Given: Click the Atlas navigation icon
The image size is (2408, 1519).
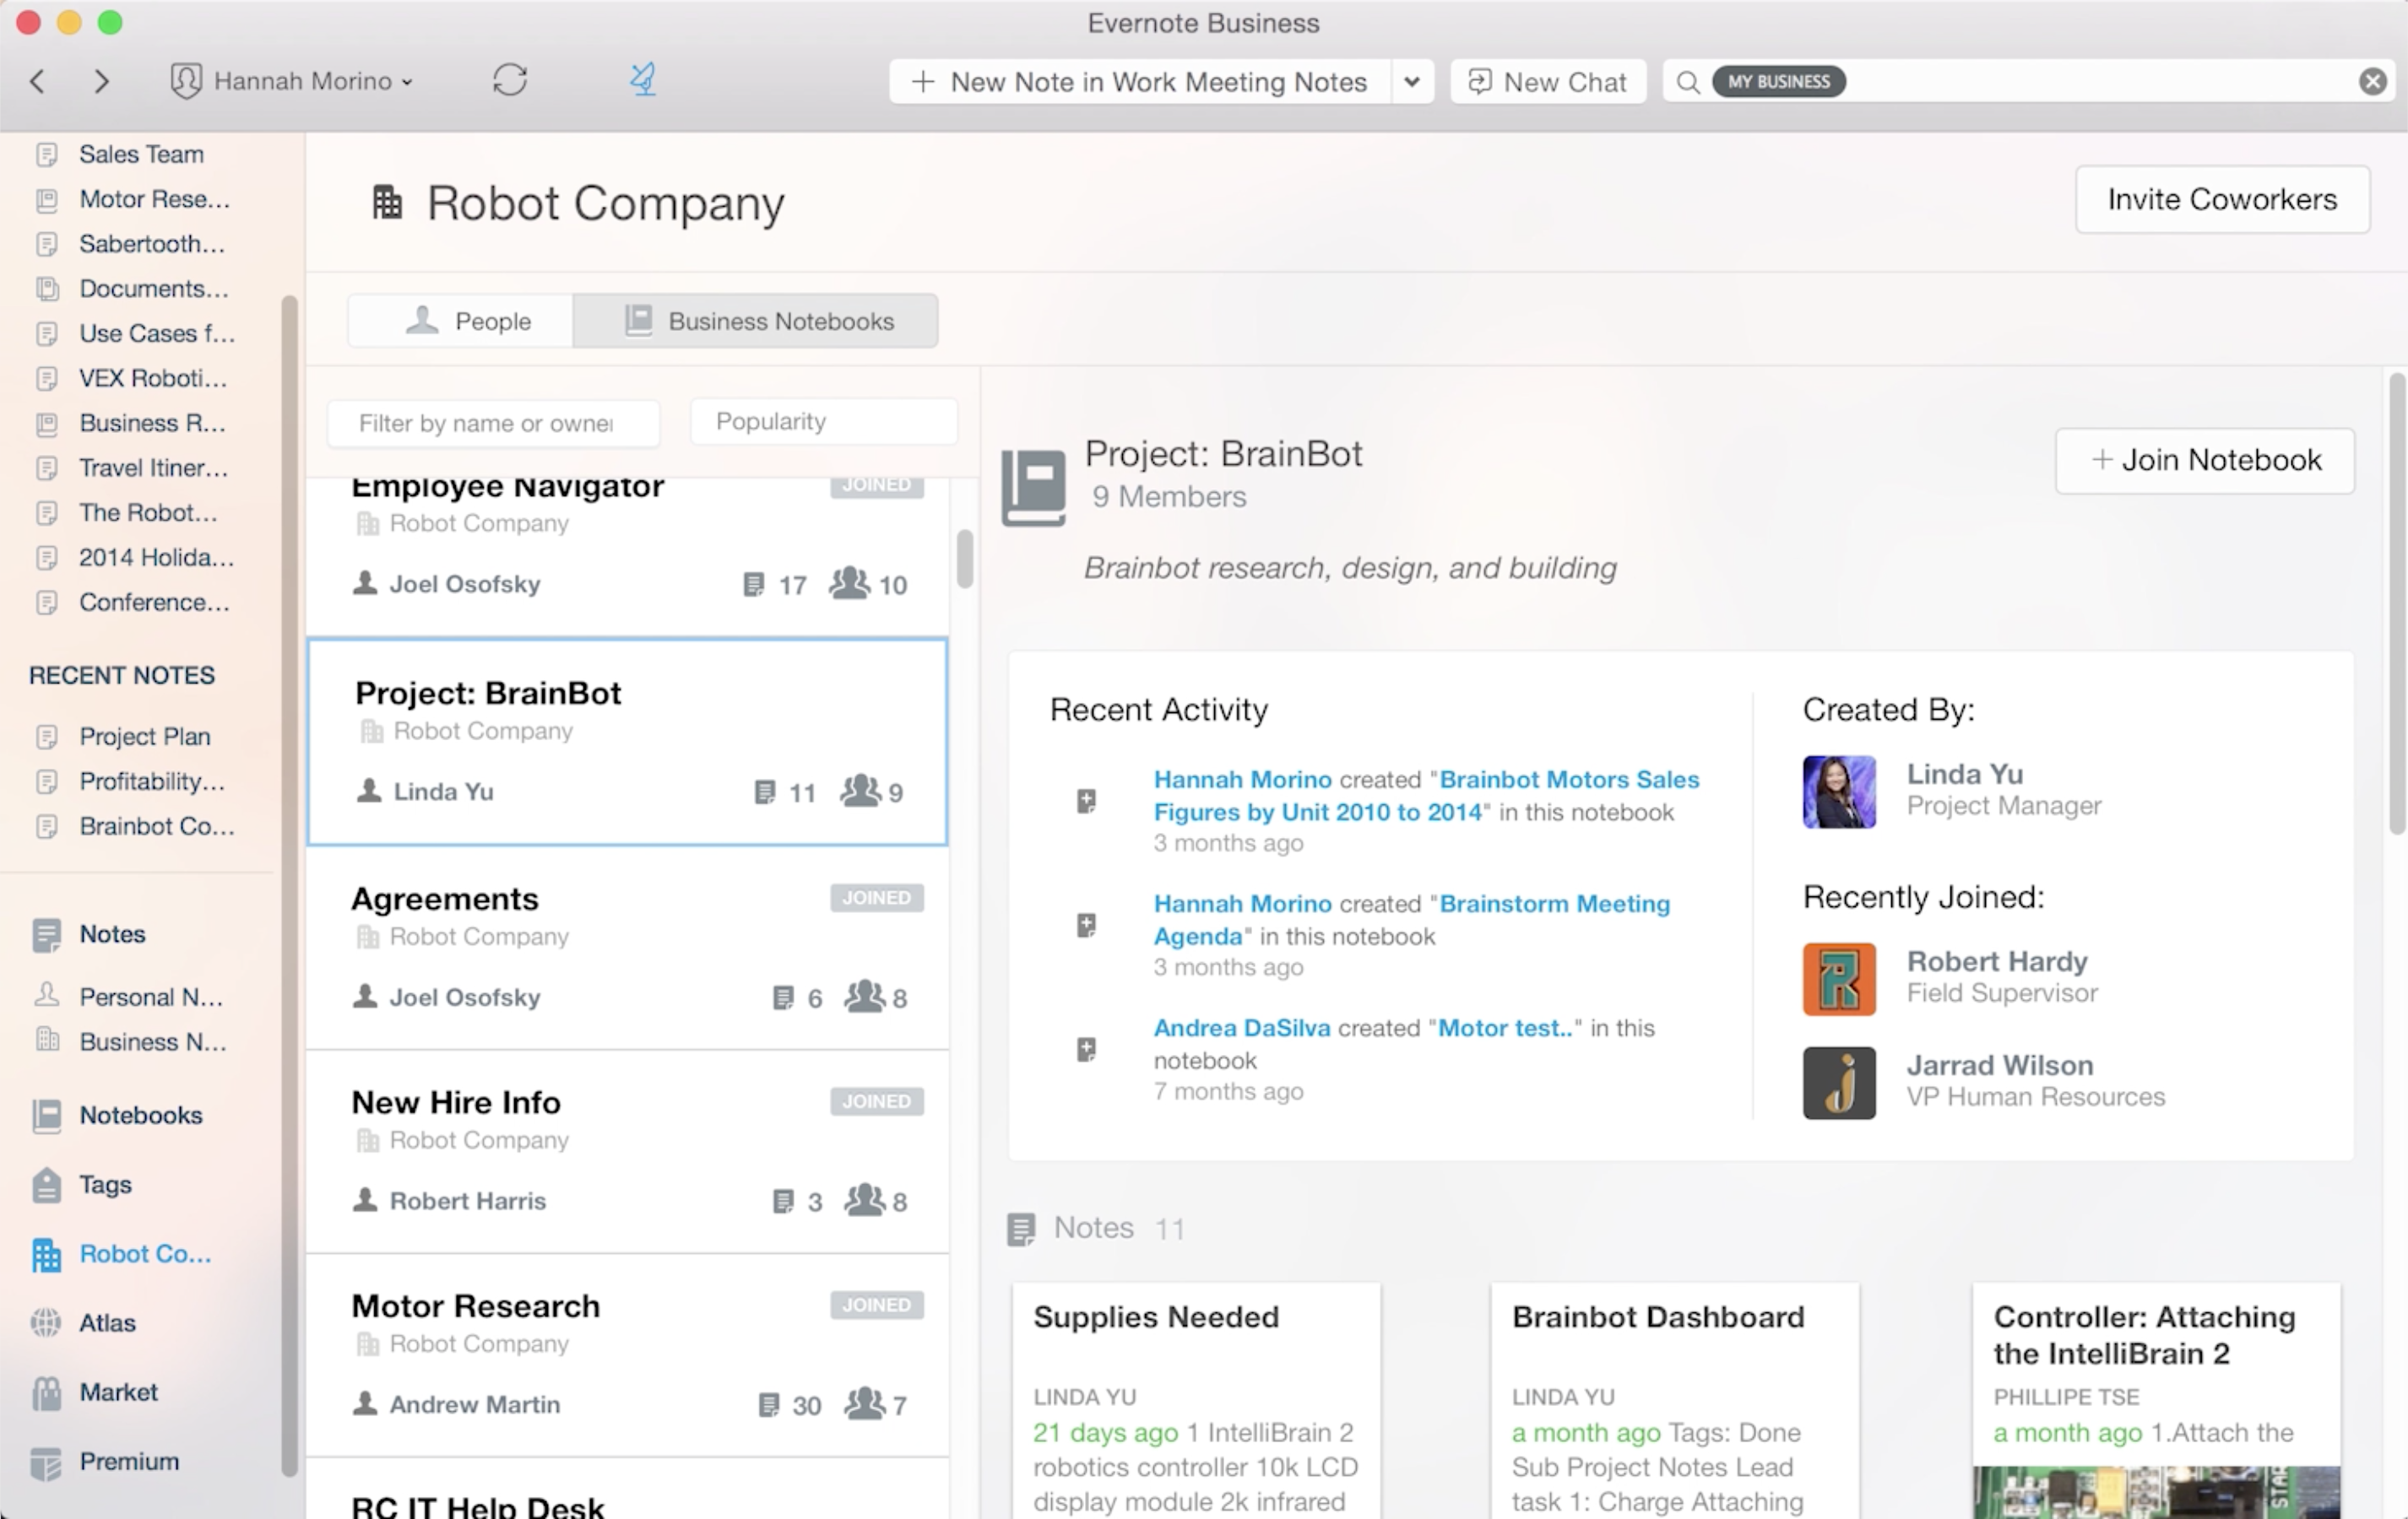Looking at the screenshot, I should [x=51, y=1322].
